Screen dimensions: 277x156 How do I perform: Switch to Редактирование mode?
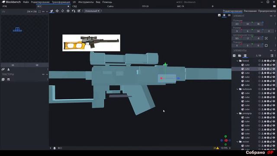(232, 11)
